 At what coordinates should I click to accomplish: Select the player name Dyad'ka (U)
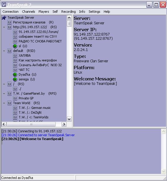pos(28,74)
